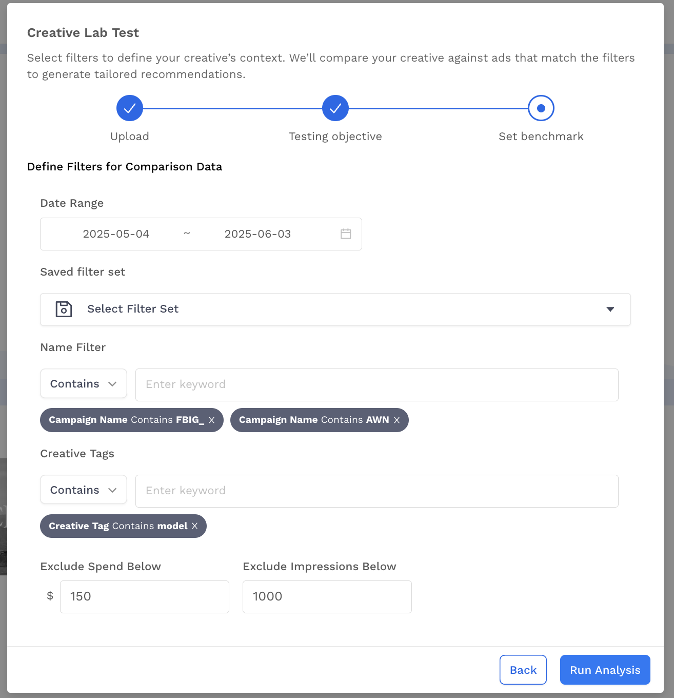Screen dimensions: 674x698
Task: Click the Run Analysis button
Action: 605,670
